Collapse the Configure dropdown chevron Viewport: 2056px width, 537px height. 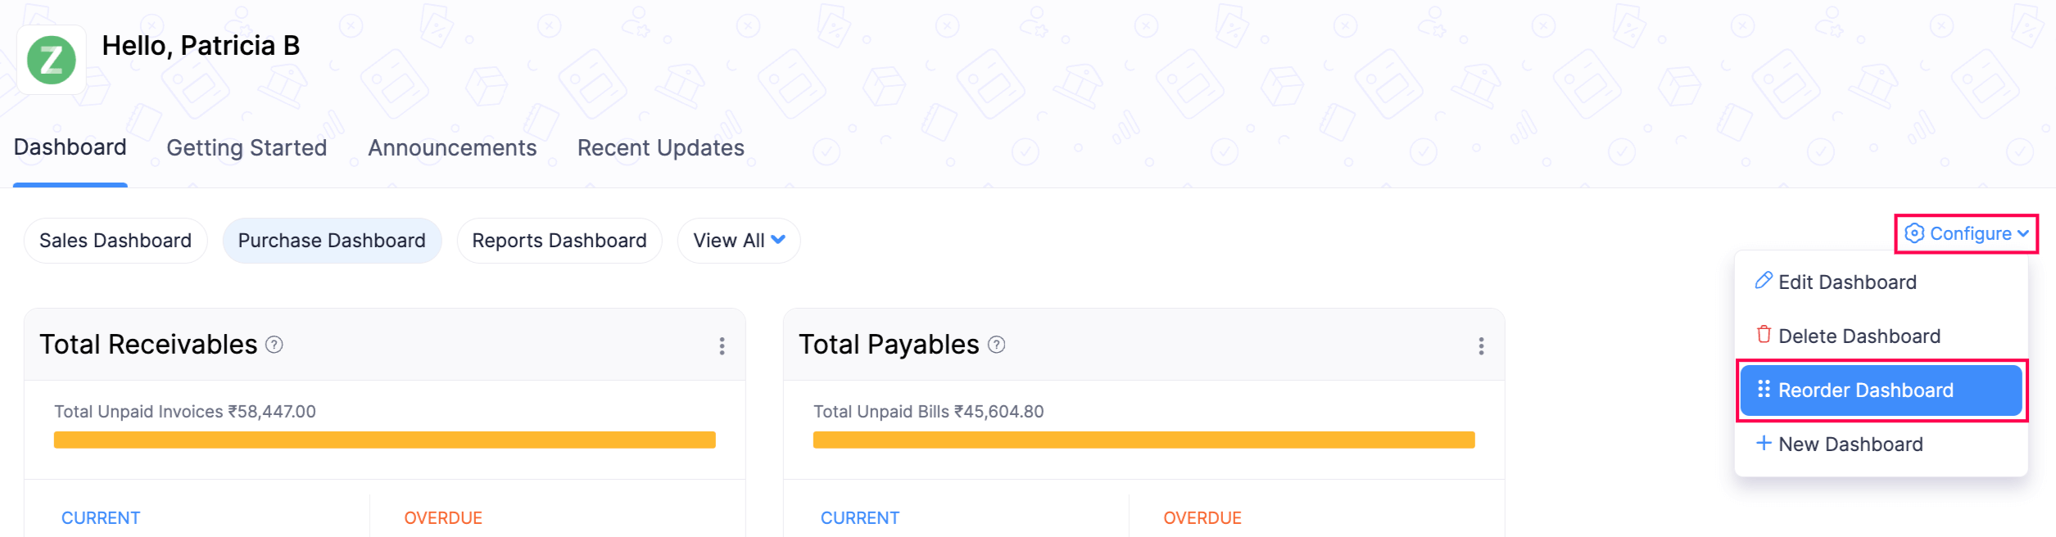point(2023,234)
